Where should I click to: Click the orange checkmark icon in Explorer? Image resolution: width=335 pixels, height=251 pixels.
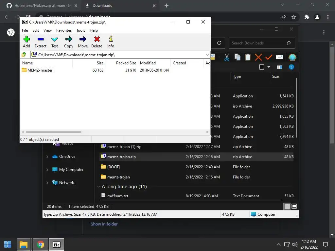(269, 57)
